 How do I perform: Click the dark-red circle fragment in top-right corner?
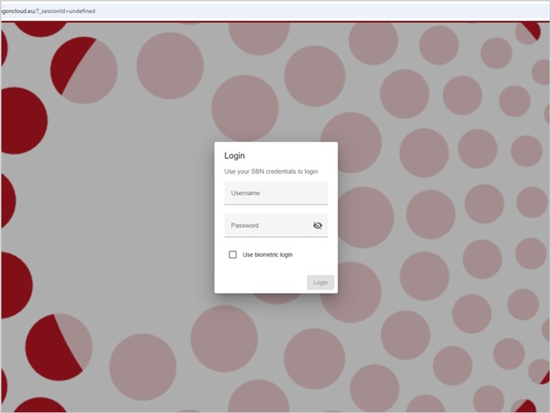(x=531, y=29)
